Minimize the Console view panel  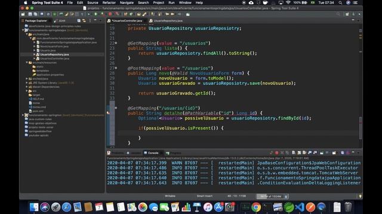[353, 152]
